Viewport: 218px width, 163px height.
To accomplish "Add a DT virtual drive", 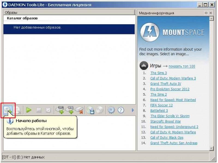I will coord(60,110).
